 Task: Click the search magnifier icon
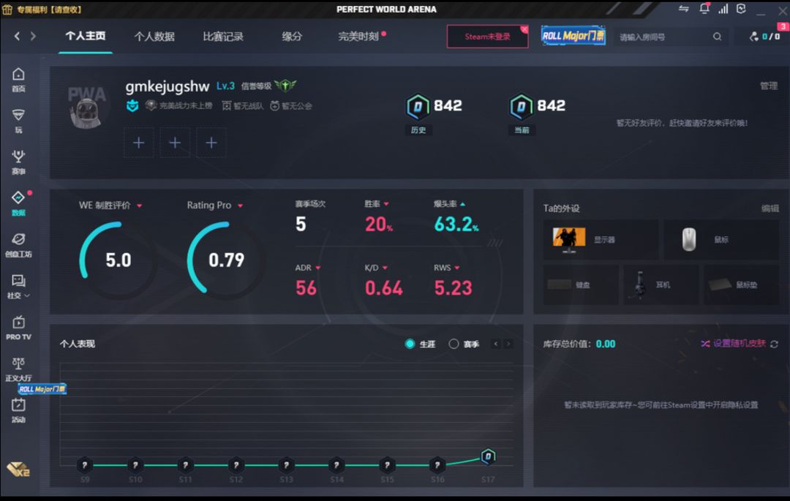[x=717, y=37]
